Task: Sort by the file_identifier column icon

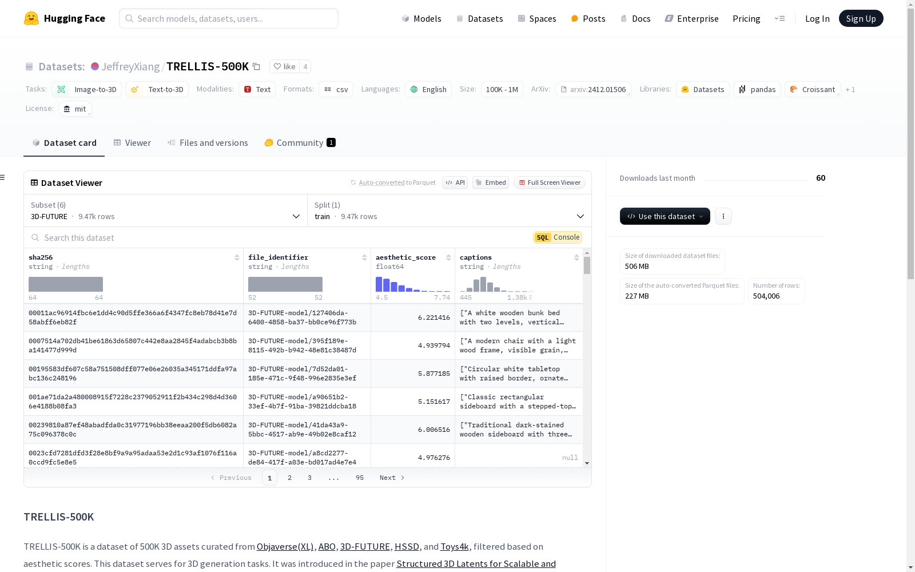Action: (x=364, y=257)
